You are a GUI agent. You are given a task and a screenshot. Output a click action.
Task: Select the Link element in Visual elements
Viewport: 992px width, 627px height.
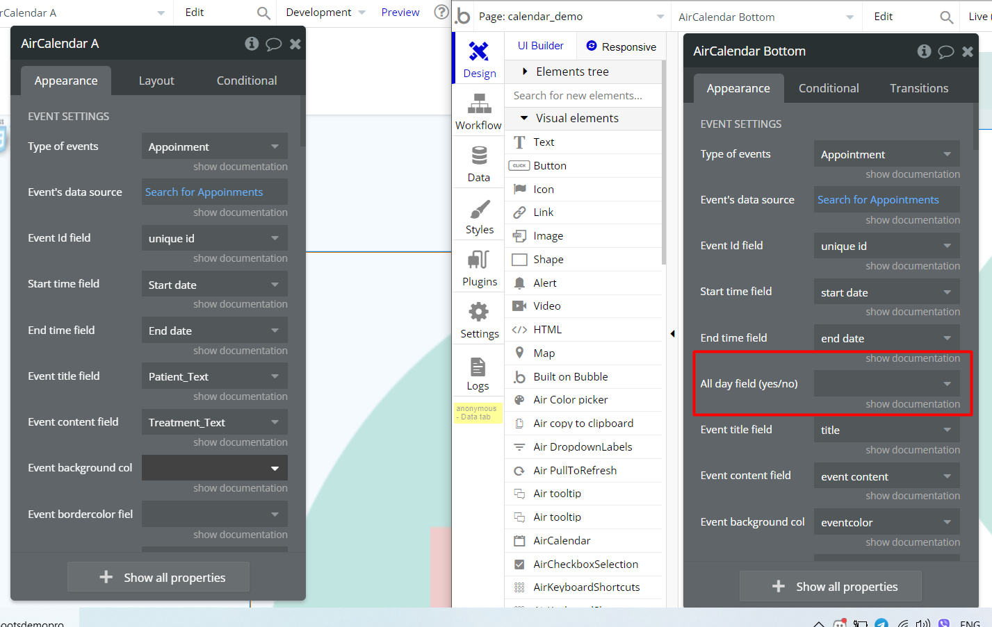pyautogui.click(x=583, y=212)
